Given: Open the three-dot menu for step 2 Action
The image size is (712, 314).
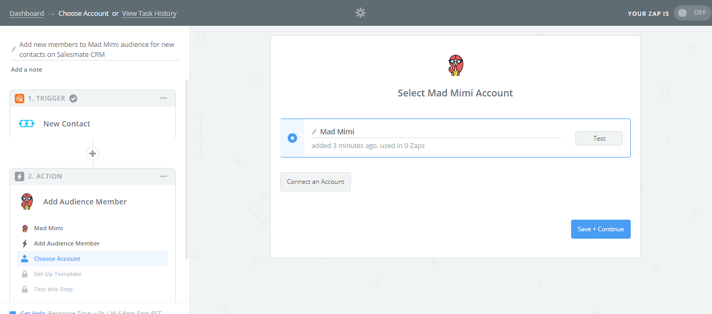Looking at the screenshot, I should click(x=164, y=176).
